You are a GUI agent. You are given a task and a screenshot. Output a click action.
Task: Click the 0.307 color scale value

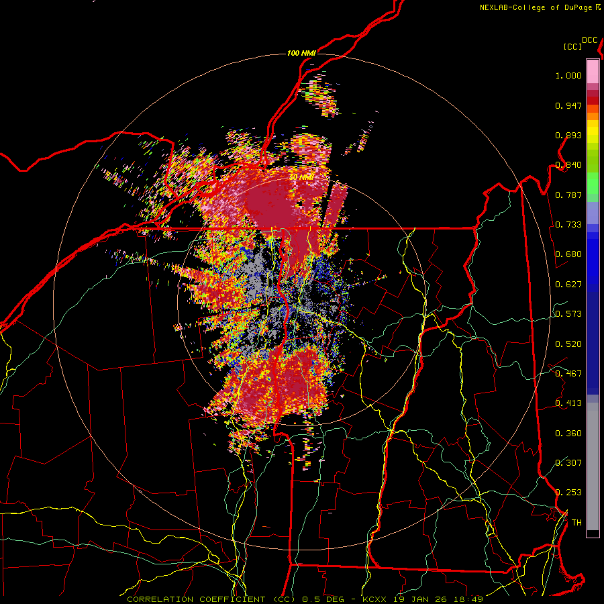pyautogui.click(x=568, y=462)
